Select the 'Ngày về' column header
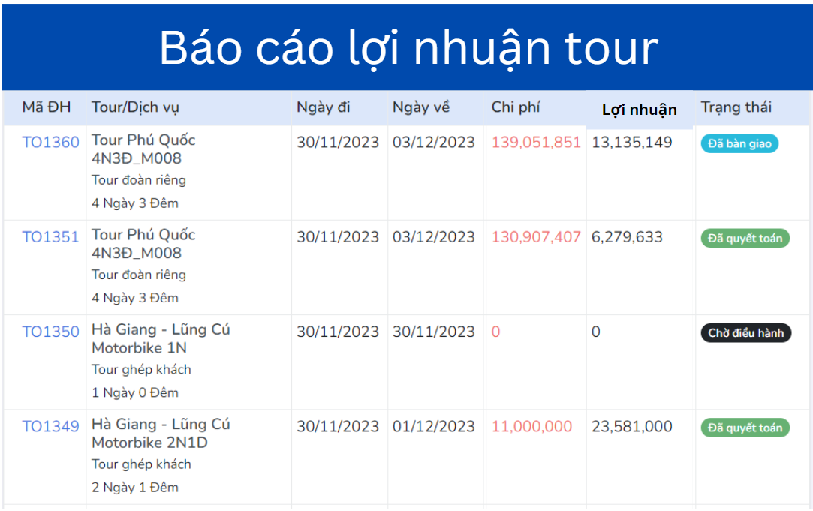 point(420,107)
